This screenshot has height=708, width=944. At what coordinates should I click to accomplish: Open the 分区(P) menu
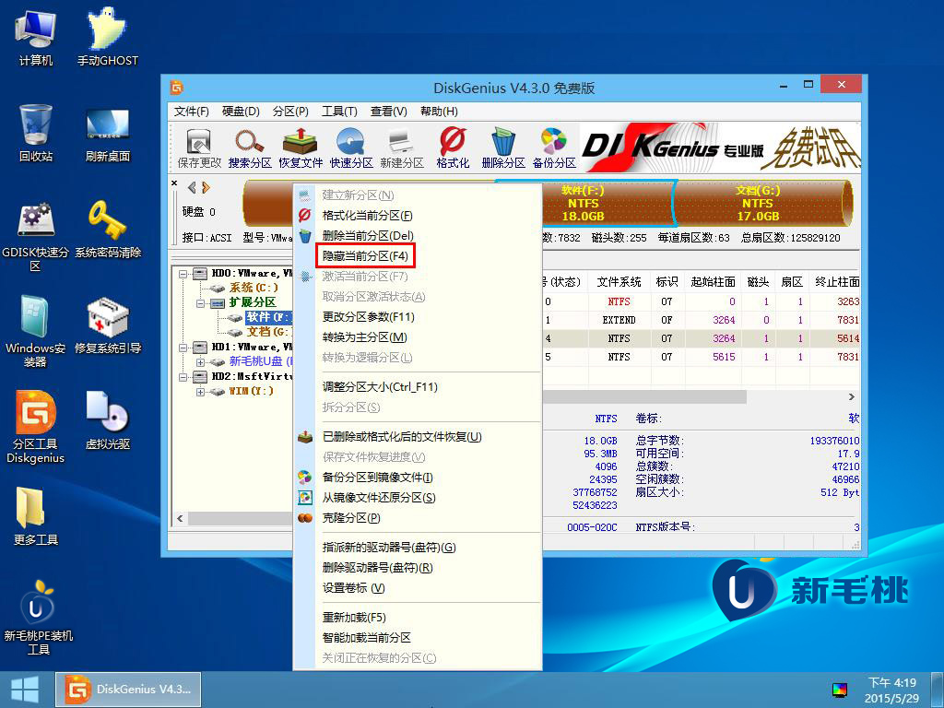click(290, 112)
